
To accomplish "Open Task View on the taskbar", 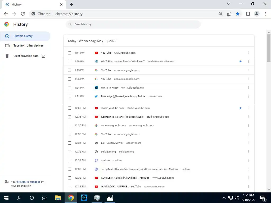I will click(x=44, y=198).
